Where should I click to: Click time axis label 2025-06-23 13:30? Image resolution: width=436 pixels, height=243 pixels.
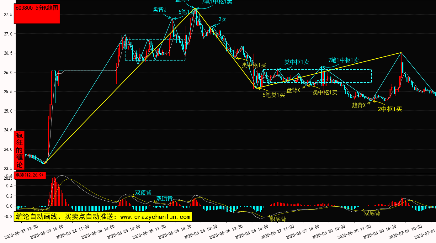pyautogui.click(x=21, y=231)
